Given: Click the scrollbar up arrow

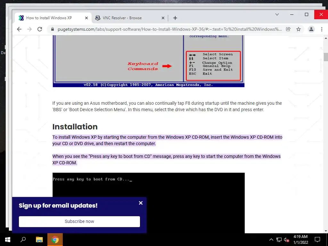Looking at the screenshot, I should 326,38.
